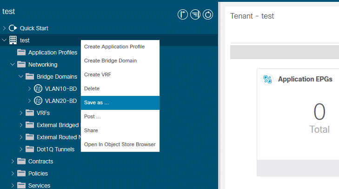Viewport: 339px width, 189px height.
Task: Click the Application EPGs card icon
Action: coord(268,79)
